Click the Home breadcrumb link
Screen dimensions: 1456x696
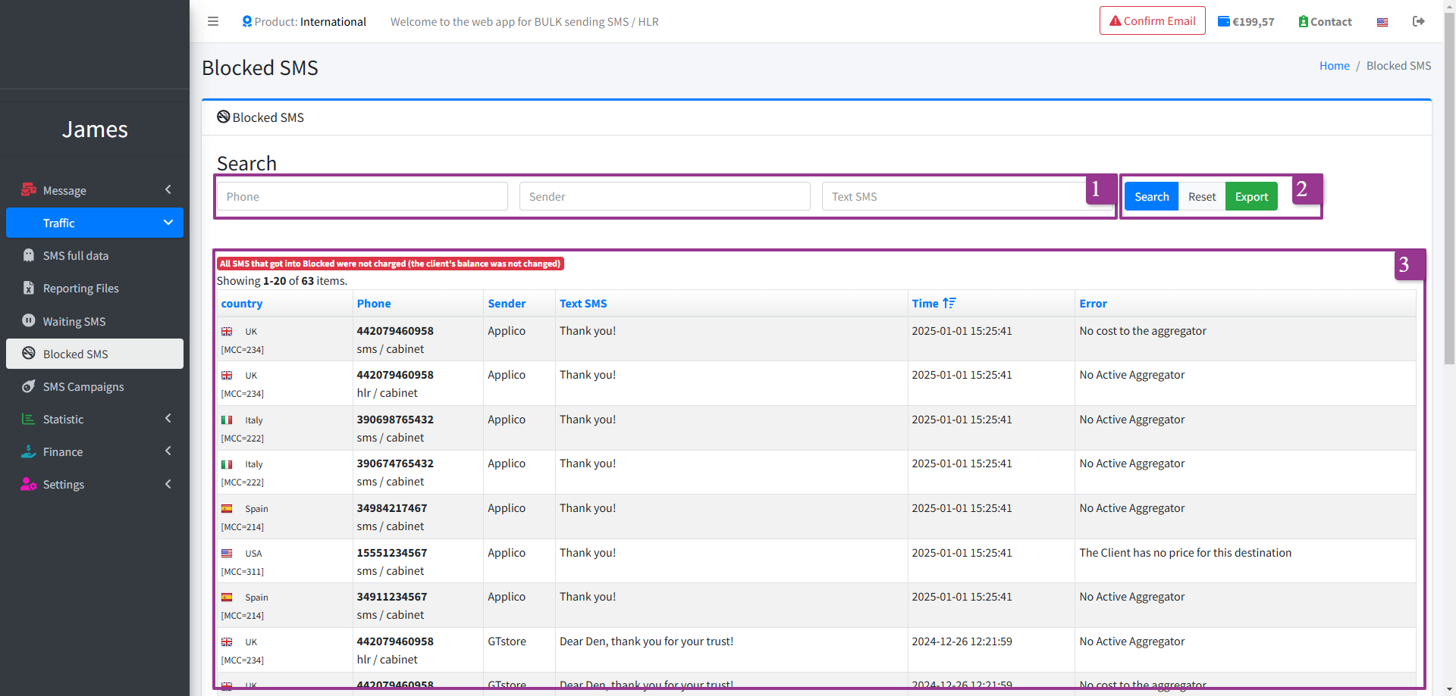point(1334,66)
